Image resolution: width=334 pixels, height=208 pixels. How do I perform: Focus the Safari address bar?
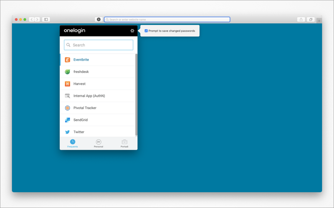pyautogui.click(x=167, y=19)
